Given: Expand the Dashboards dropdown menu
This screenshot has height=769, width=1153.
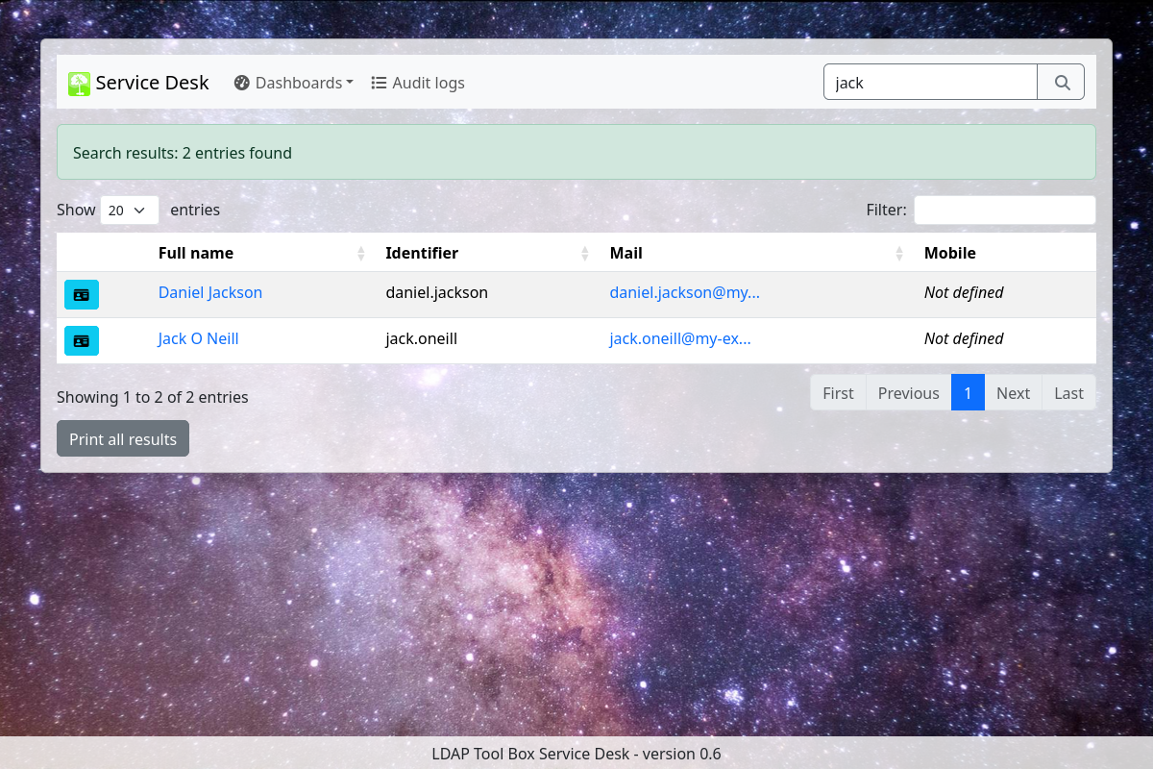Looking at the screenshot, I should [294, 83].
